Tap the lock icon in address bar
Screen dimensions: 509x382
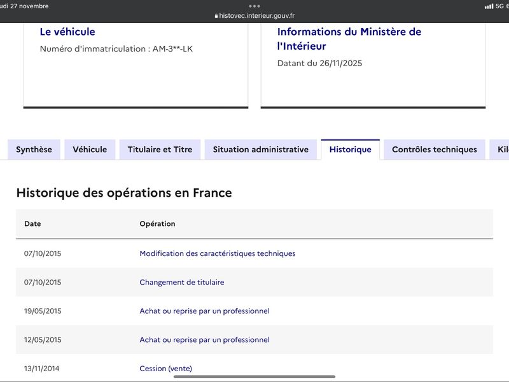point(216,16)
